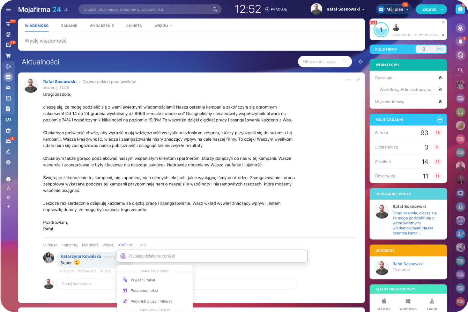Image resolution: width=468 pixels, height=312 pixels.
Task: Select Podsumuj tekst from CoPilot menu
Action: [x=144, y=291]
